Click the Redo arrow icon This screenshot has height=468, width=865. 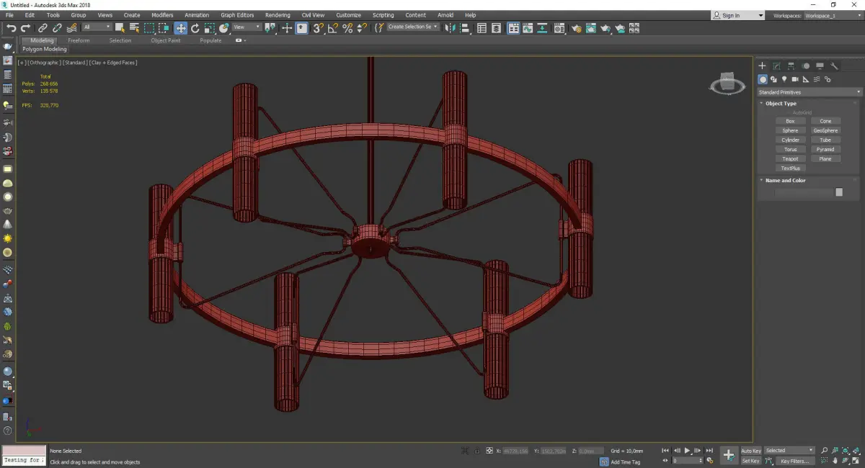tap(25, 28)
